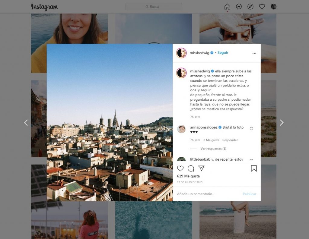Expand 'Ver respuestas (1)' replies
The height and width of the screenshot is (239, 309).
coord(213,149)
